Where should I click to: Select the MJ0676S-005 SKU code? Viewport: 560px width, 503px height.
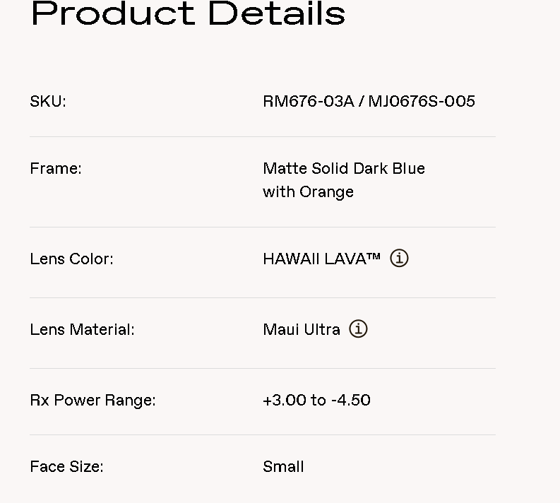pyautogui.click(x=422, y=101)
